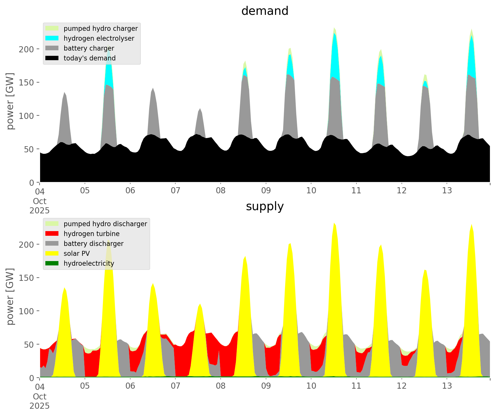Click the supply chart's power [GW] axis label
The image size is (496, 416).
10,297
